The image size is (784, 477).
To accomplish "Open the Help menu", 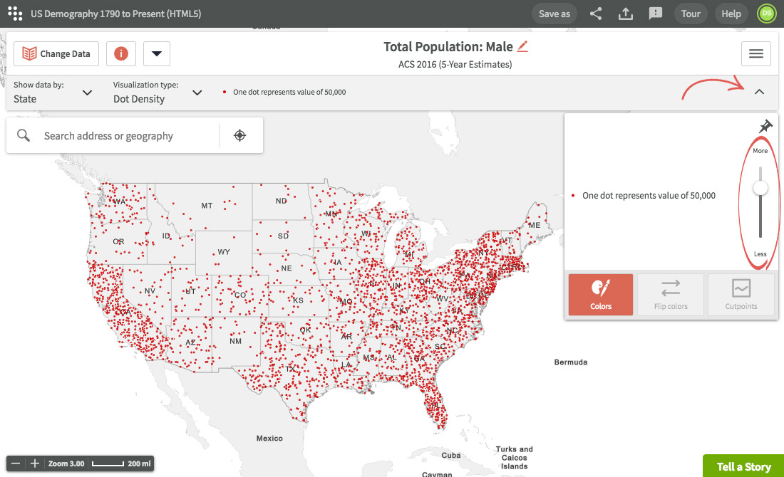I will [731, 14].
